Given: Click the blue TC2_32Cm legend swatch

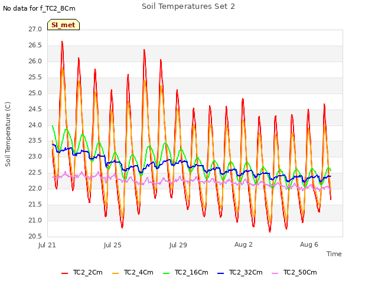Looking at the screenshot, I should tap(220, 273).
